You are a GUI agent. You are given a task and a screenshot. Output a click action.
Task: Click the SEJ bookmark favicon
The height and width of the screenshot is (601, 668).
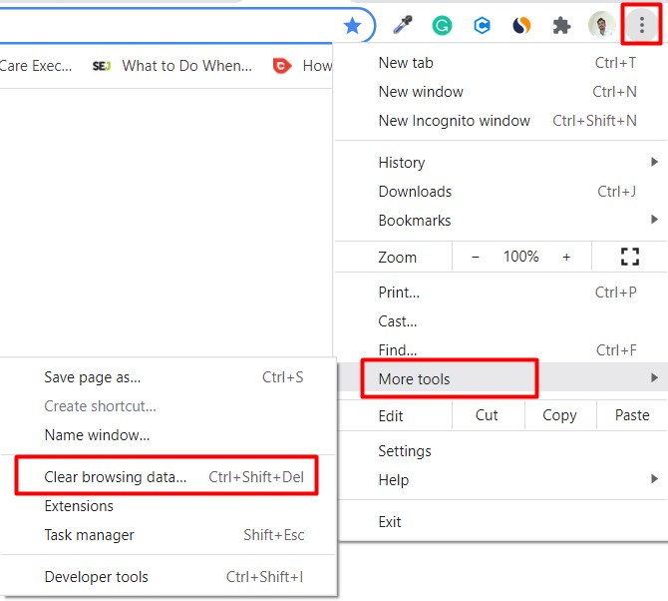click(102, 66)
